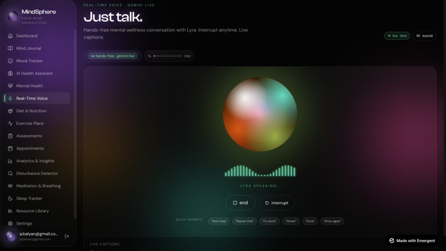Open Analytics & Insights page

point(37,161)
